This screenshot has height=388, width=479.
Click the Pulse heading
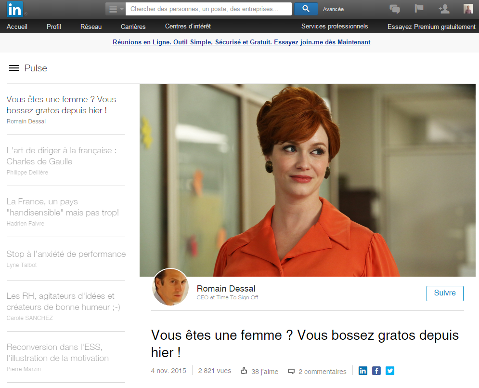(36, 68)
